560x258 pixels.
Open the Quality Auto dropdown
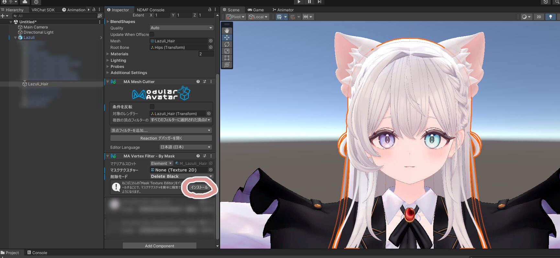[x=181, y=28]
